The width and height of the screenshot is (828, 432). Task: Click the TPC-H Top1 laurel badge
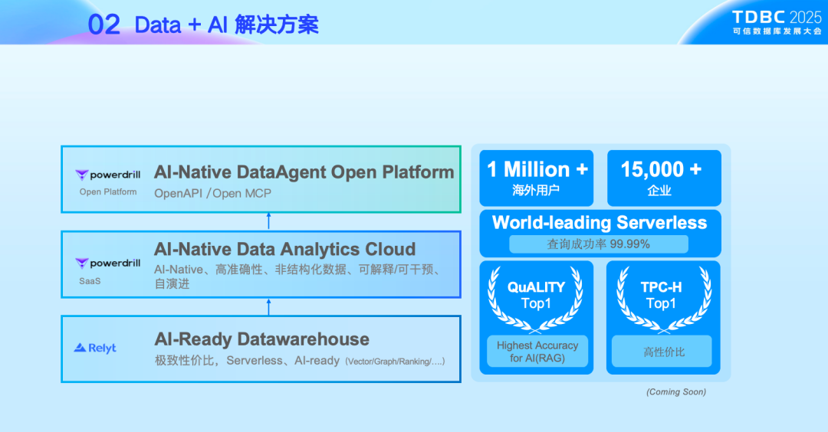[663, 299]
